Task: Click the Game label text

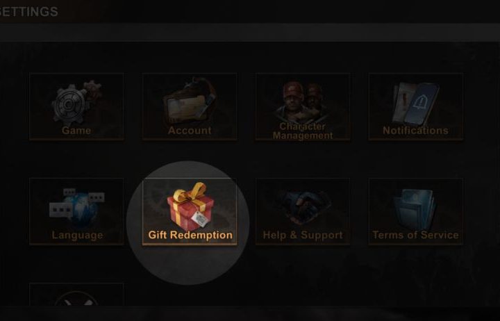Action: (x=76, y=131)
